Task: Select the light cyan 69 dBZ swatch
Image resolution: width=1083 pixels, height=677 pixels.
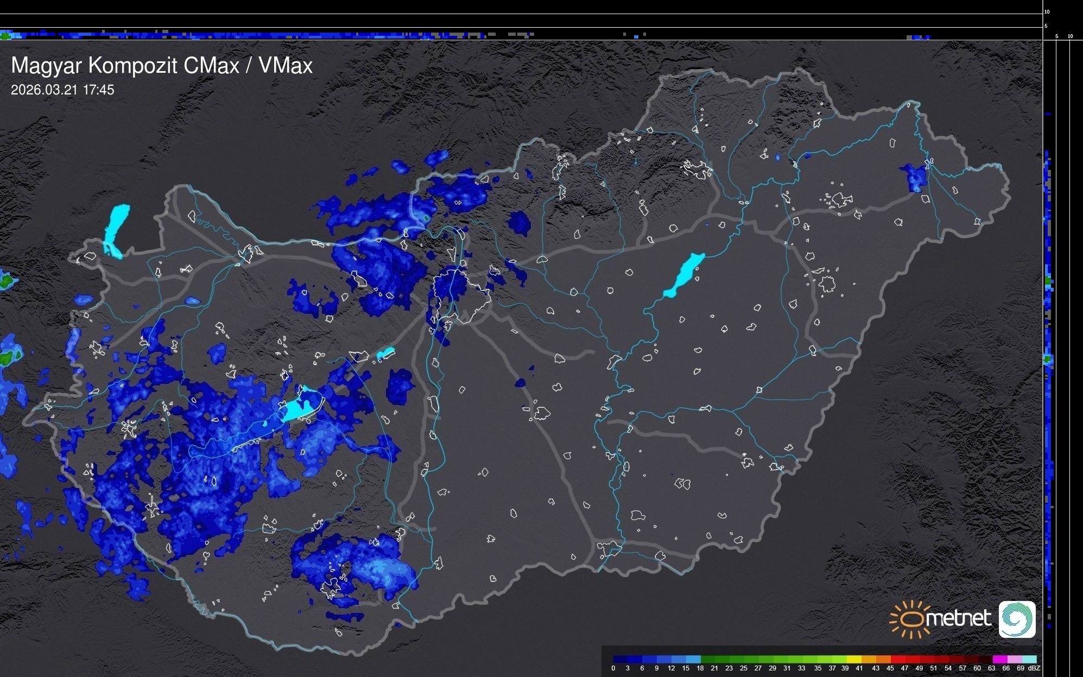Action: (x=1029, y=659)
